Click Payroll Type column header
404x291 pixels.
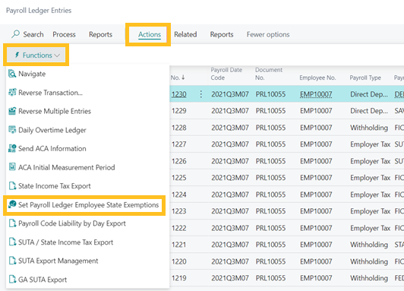tap(365, 77)
